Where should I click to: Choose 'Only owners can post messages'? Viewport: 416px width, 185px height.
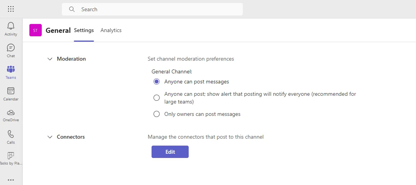click(x=157, y=114)
